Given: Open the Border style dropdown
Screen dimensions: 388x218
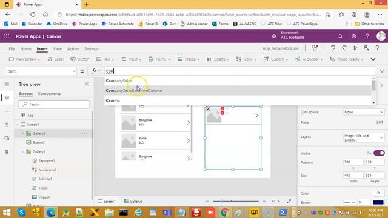Looking at the screenshot, I should [x=350, y=202].
